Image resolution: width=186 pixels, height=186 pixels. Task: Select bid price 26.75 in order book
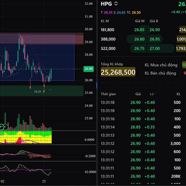(x=139, y=48)
